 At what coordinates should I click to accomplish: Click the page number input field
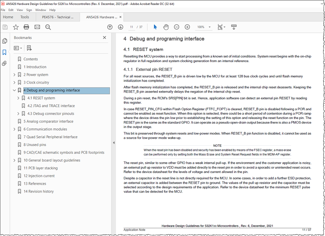point(132,27)
